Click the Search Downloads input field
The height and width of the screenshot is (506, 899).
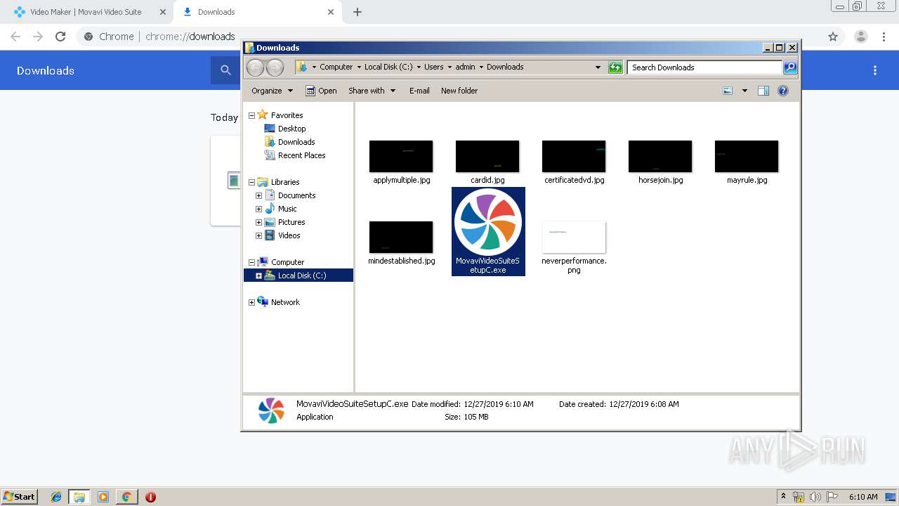tap(704, 67)
